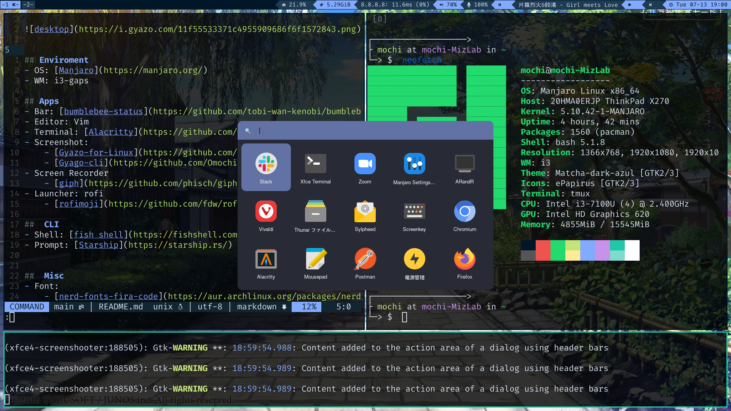Open Xfce Terminal from the launcher

[x=315, y=167]
